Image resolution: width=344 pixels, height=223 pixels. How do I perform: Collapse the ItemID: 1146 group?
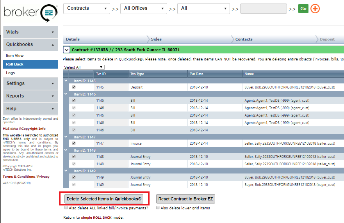pyautogui.click(x=66, y=94)
